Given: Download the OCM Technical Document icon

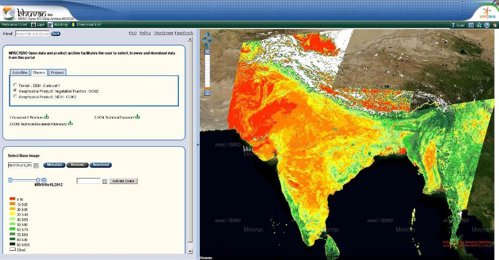Looking at the screenshot, I should pyautogui.click(x=137, y=117).
